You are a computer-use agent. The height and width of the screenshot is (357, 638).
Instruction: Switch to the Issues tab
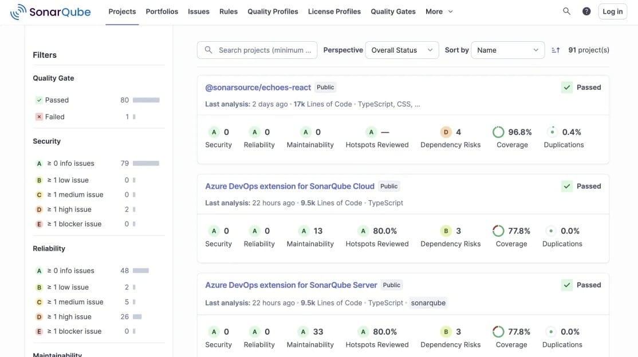click(198, 11)
